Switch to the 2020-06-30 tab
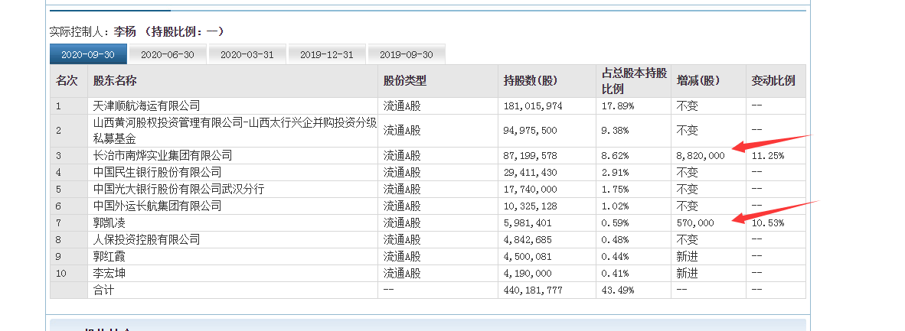Image resolution: width=905 pixels, height=331 pixels. 168,55
